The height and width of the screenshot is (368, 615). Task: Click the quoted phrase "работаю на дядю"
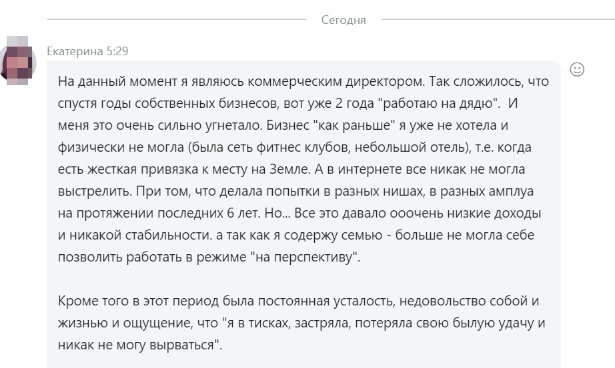[x=438, y=103]
